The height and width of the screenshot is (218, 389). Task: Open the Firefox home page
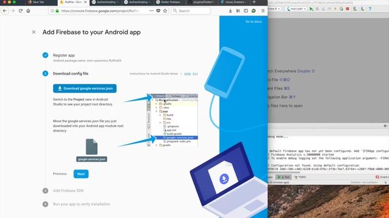(x=29, y=11)
